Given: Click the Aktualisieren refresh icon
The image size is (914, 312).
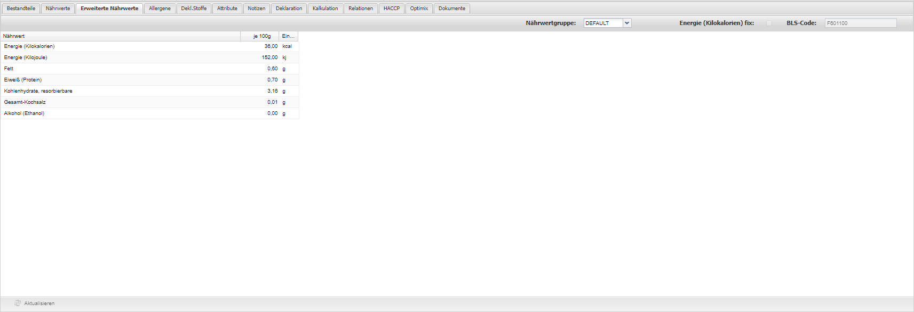Looking at the screenshot, I should click(18, 303).
